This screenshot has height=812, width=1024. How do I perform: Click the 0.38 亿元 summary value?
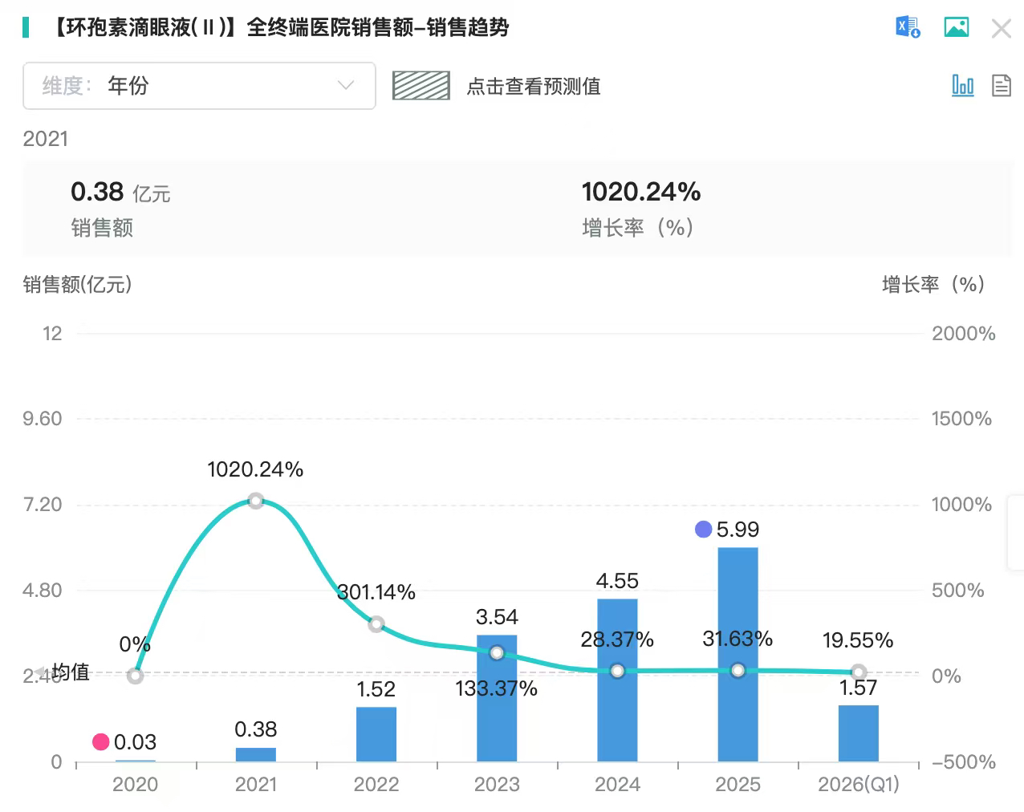[120, 193]
